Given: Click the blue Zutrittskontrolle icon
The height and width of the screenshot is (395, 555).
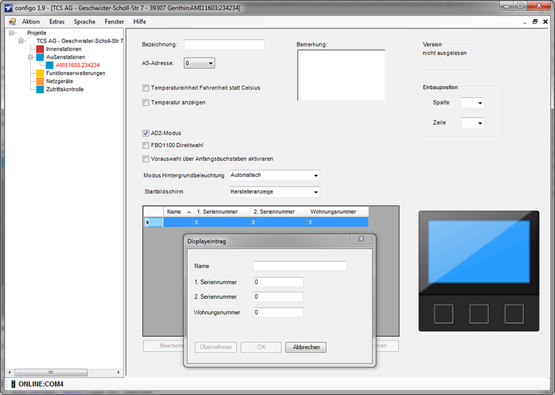Looking at the screenshot, I should [x=40, y=90].
